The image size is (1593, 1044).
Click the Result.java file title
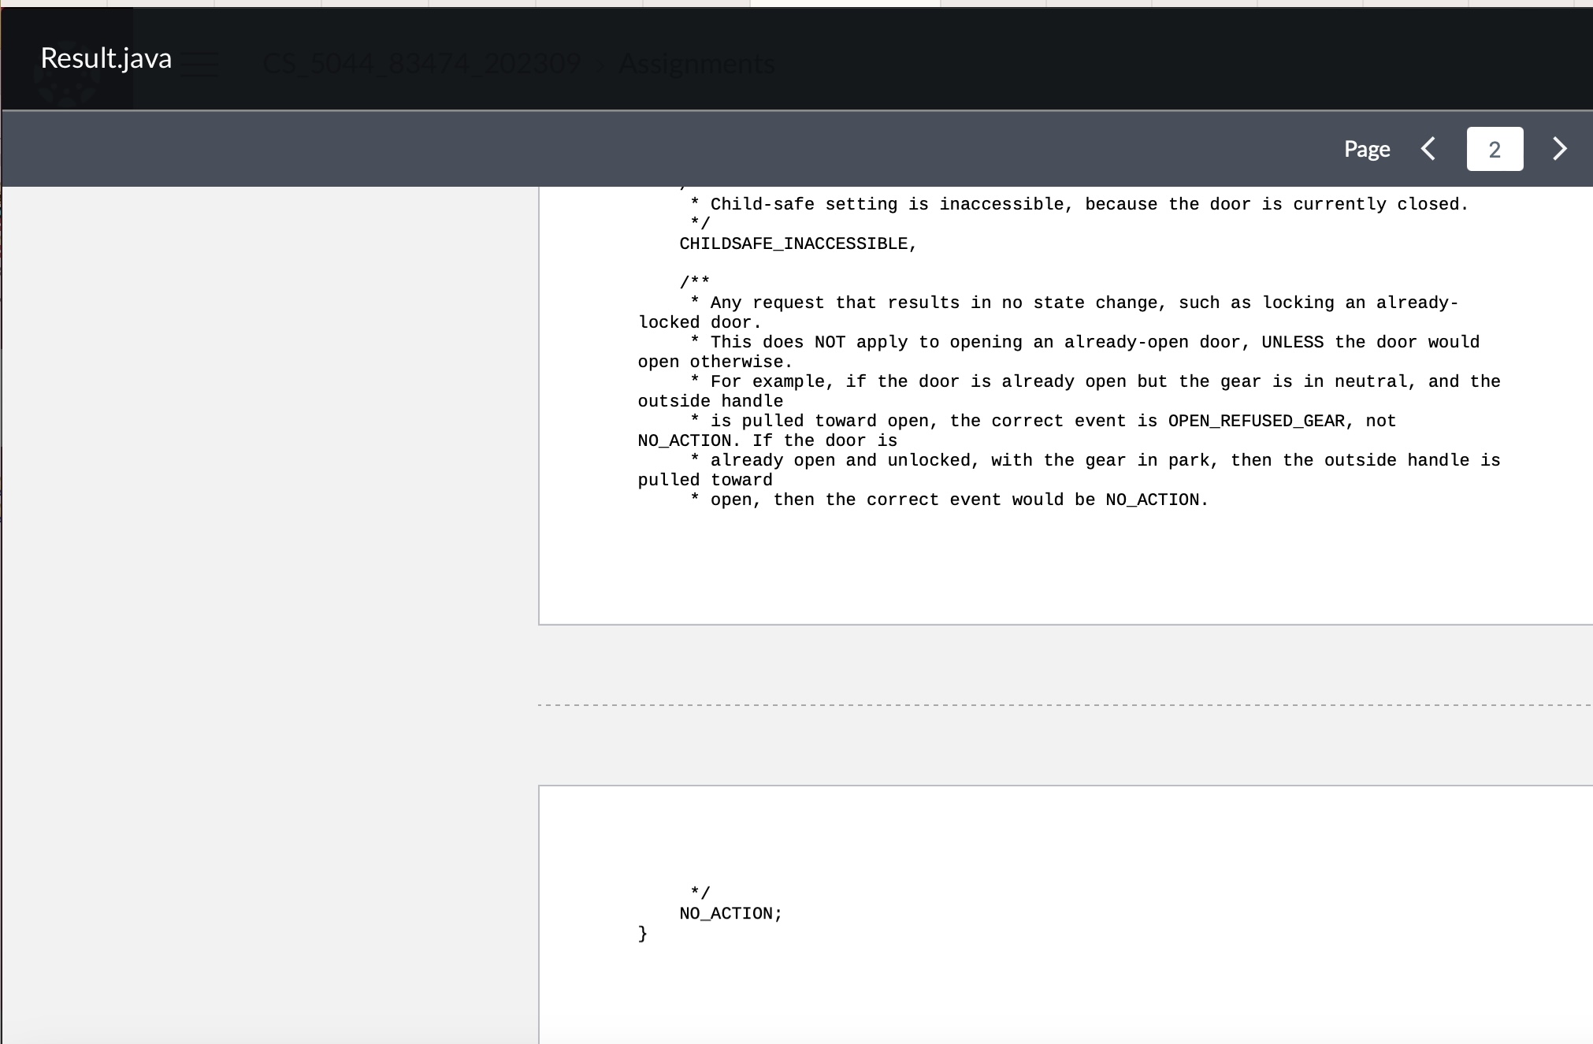[x=106, y=58]
